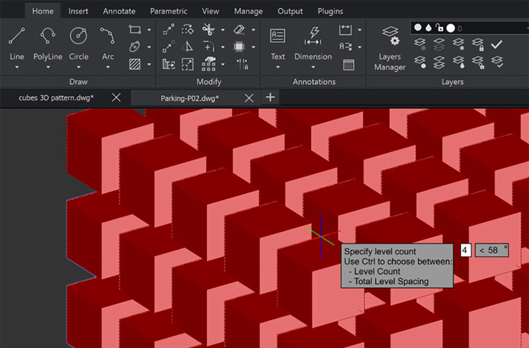Click the linear dimension icon

(x=345, y=30)
